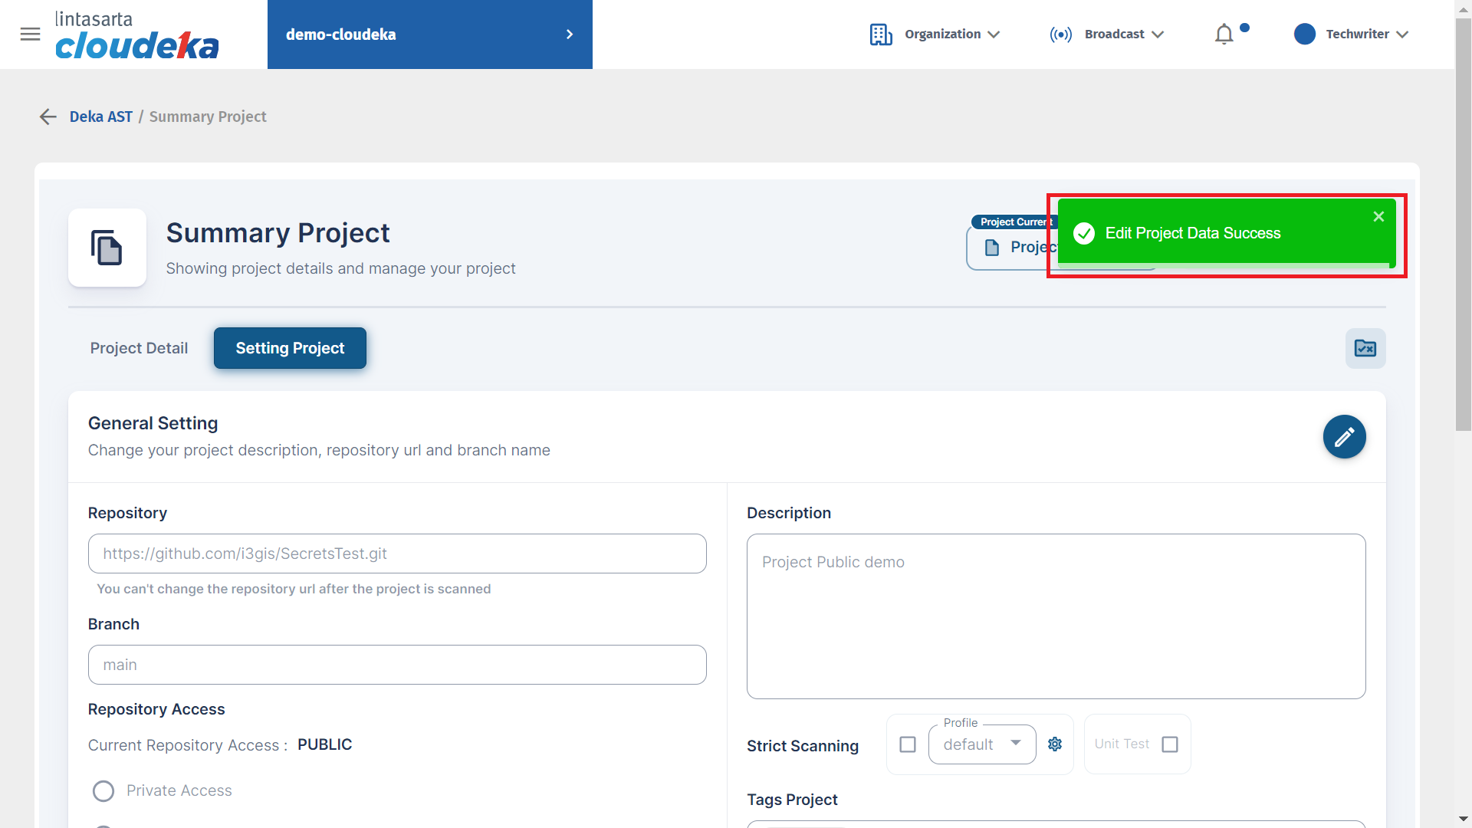
Task: Select the Private Access radio button
Action: click(103, 791)
